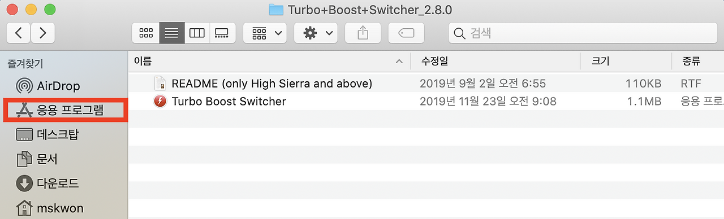The height and width of the screenshot is (219, 724).
Task: Click the 1.1MB size cell
Action: [x=644, y=102]
